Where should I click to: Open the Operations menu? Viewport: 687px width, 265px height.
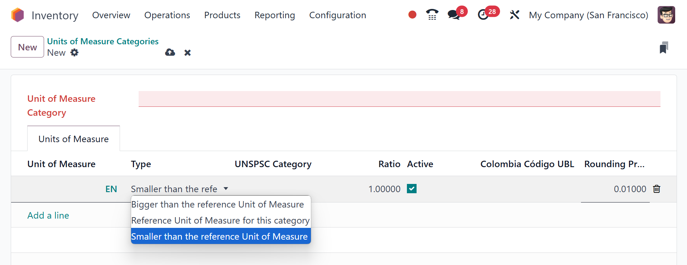(167, 15)
